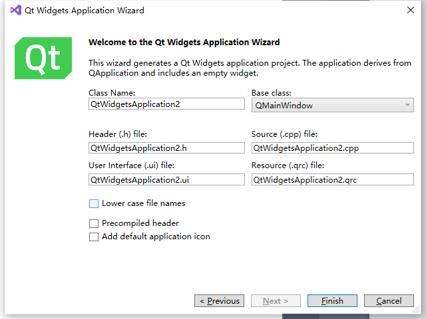Click the 'Source (.cpp) file:' label

point(284,134)
